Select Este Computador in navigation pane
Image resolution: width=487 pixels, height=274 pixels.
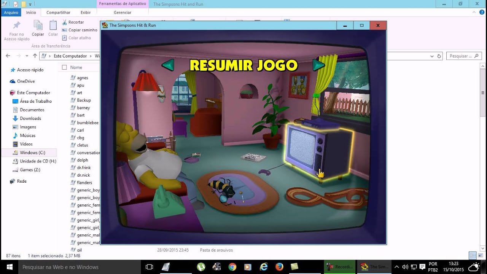pos(33,93)
